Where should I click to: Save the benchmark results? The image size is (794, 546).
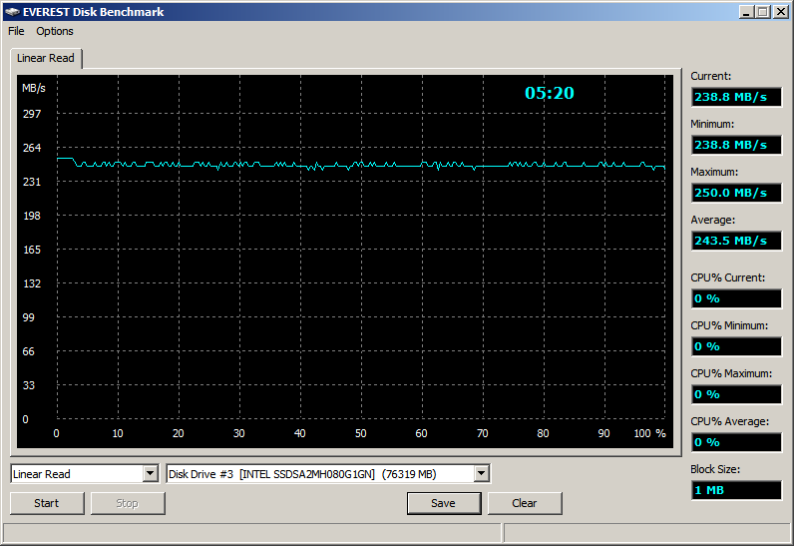point(443,503)
